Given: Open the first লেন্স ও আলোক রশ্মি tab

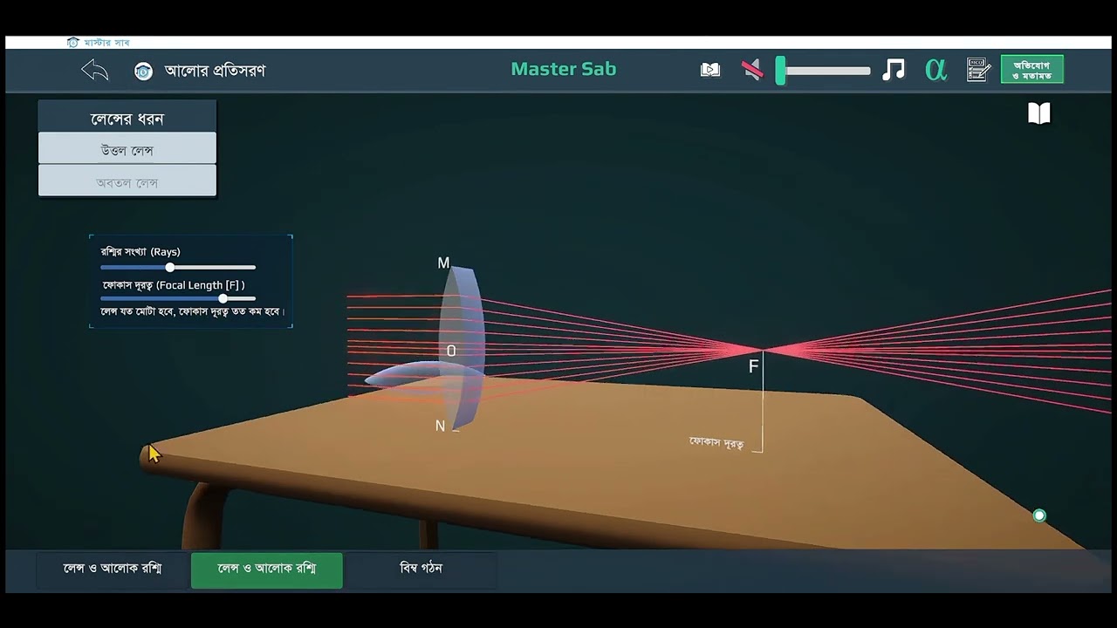Looking at the screenshot, I should click(113, 569).
